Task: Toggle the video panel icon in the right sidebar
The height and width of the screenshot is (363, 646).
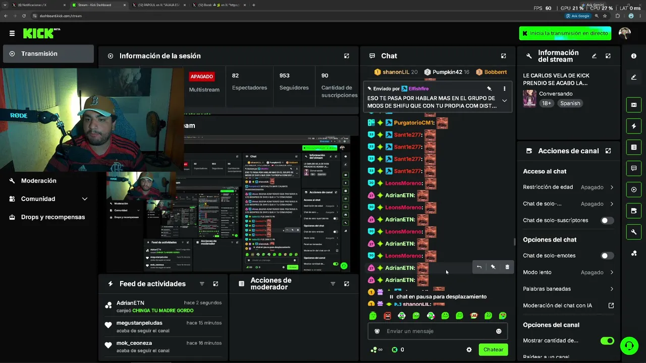Action: (x=634, y=105)
